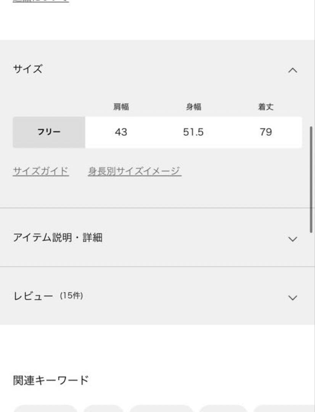Screen dimensions: 315x412
Task: Select the フリー size row header
Action: (49, 132)
